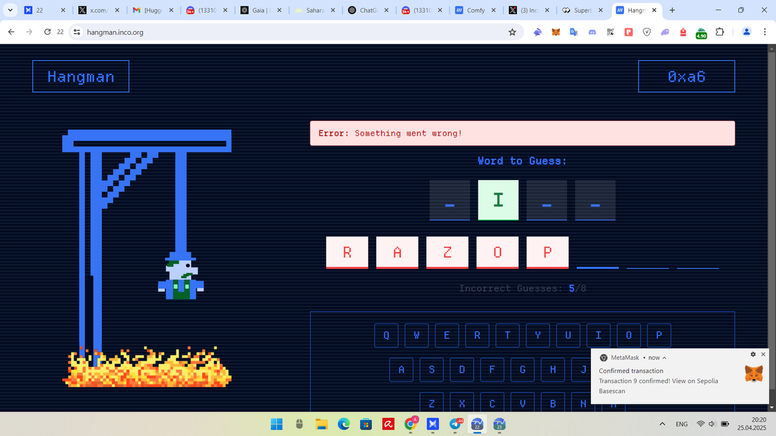The height and width of the screenshot is (436, 776).
Task: Open Telegram from the taskbar
Action: [455, 424]
